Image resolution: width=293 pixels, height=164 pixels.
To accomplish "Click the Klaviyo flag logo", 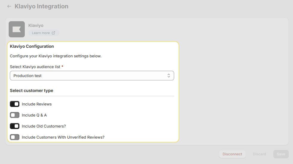I will (x=17, y=29).
